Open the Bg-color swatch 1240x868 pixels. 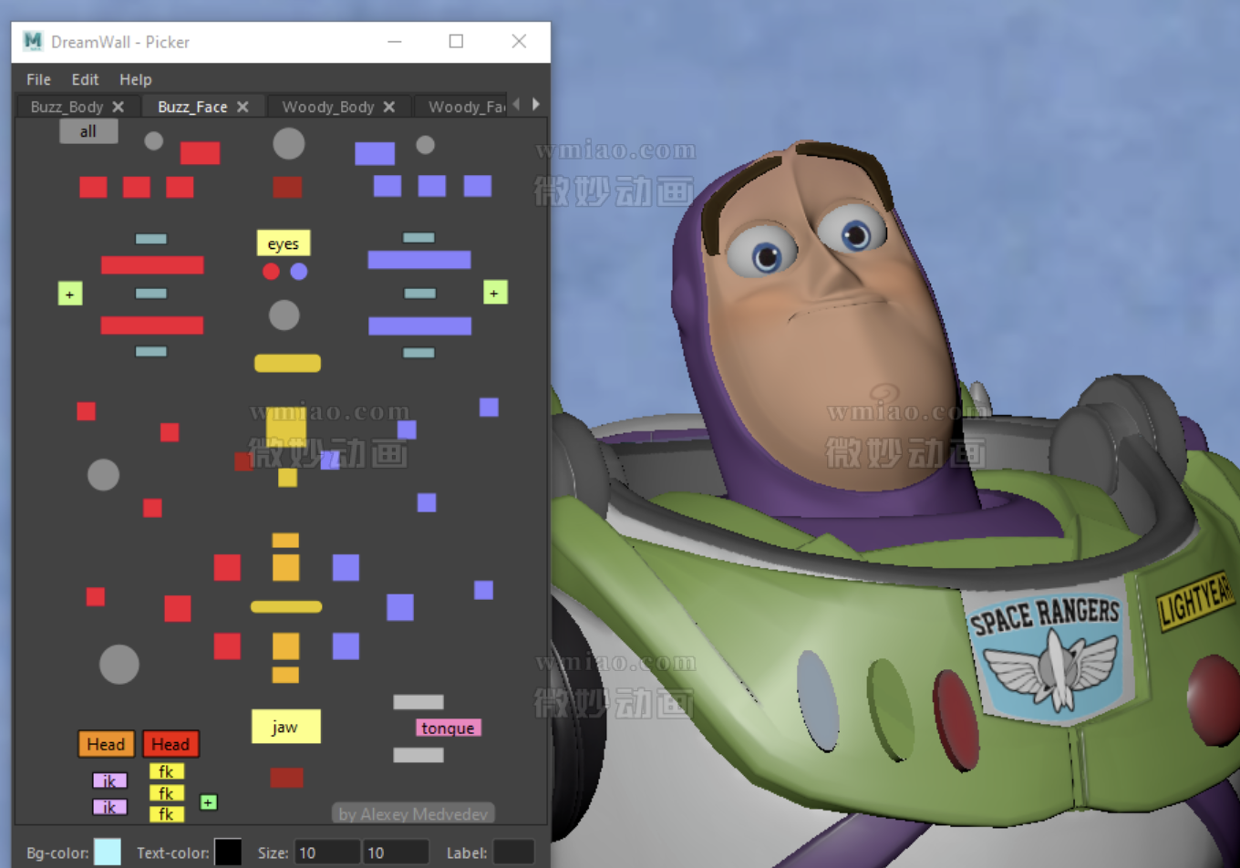pyautogui.click(x=108, y=852)
